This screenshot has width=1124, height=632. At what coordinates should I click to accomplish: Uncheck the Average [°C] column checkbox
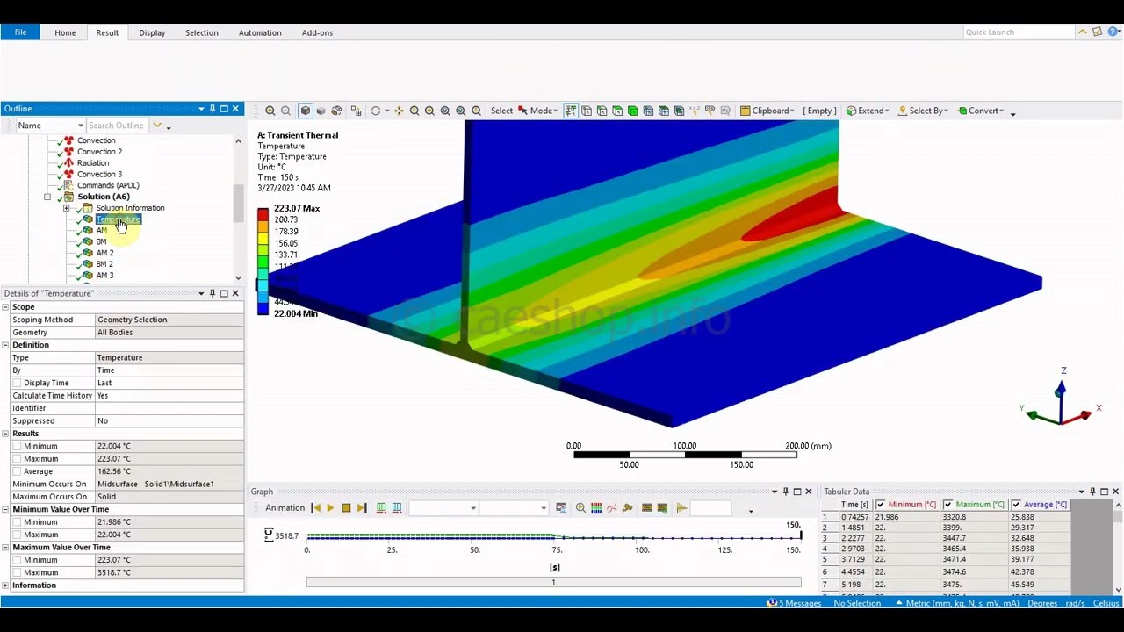point(1016,505)
